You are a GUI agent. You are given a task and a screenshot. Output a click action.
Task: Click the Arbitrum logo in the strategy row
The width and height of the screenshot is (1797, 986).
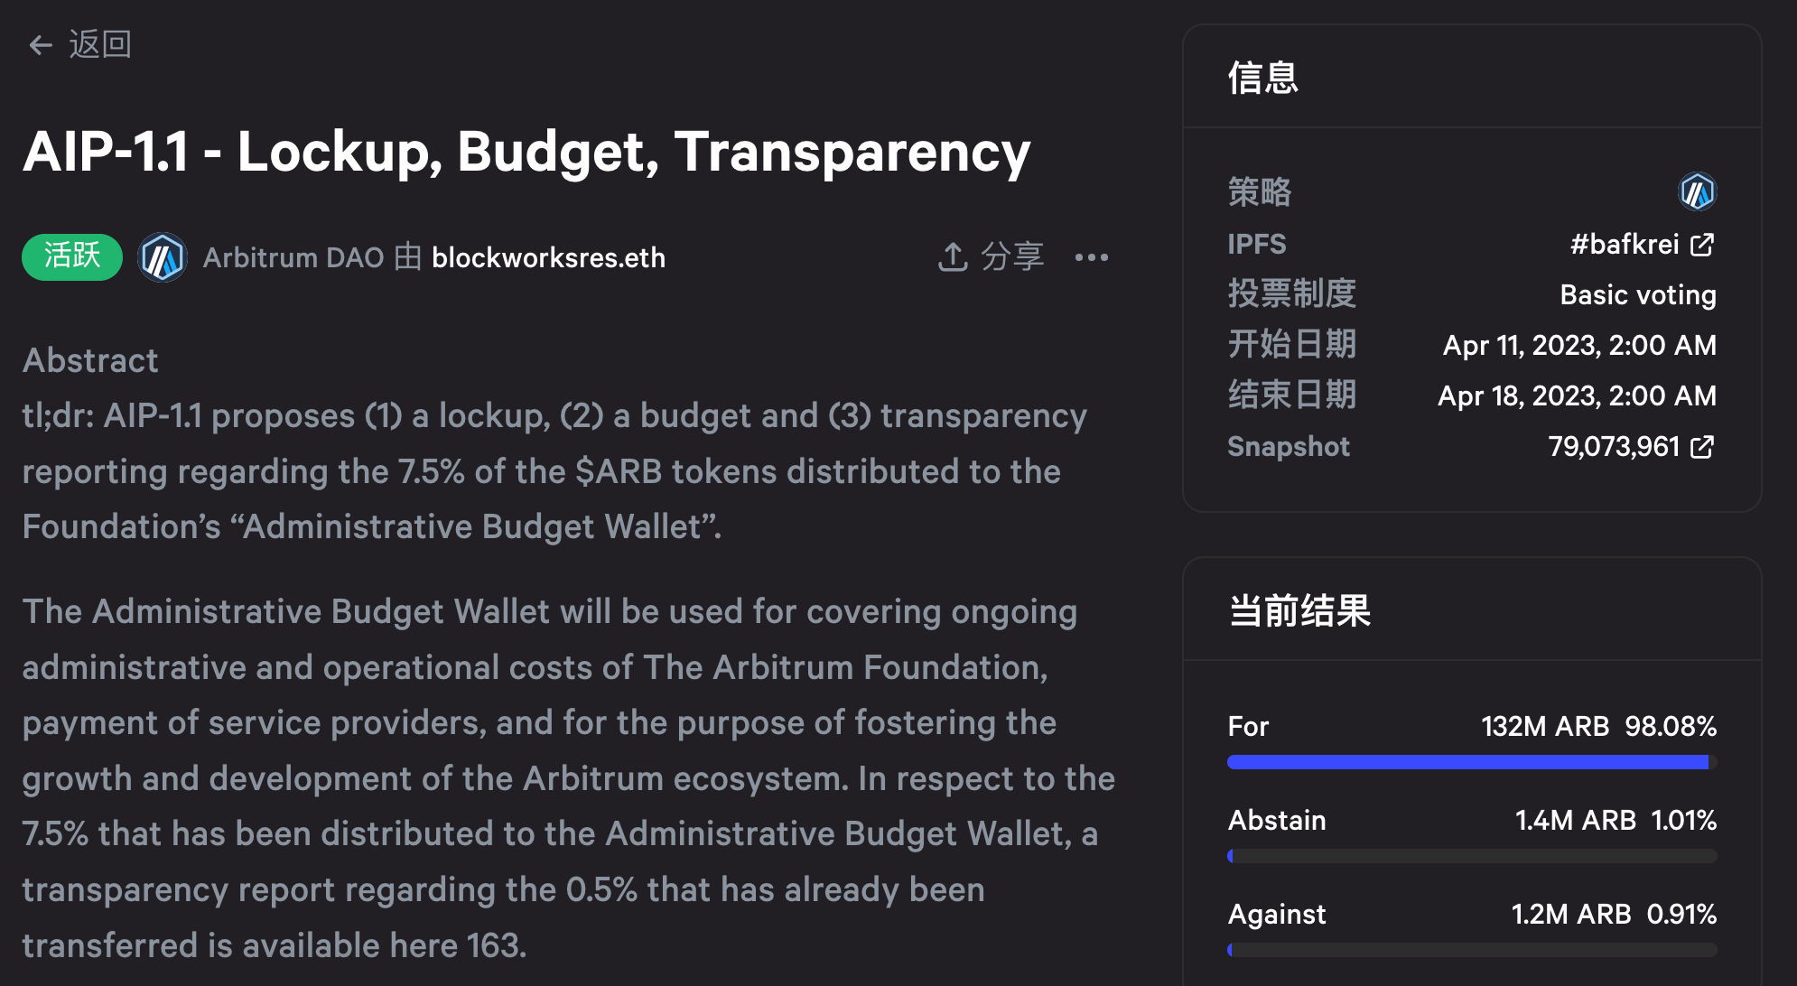[1697, 192]
